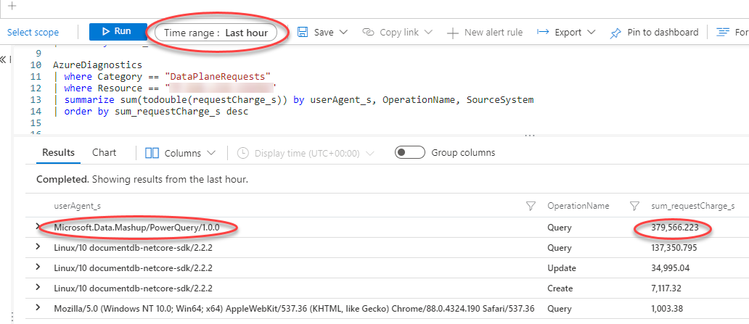The image size is (749, 324).
Task: Open the Time range Last hour picker
Action: click(216, 33)
